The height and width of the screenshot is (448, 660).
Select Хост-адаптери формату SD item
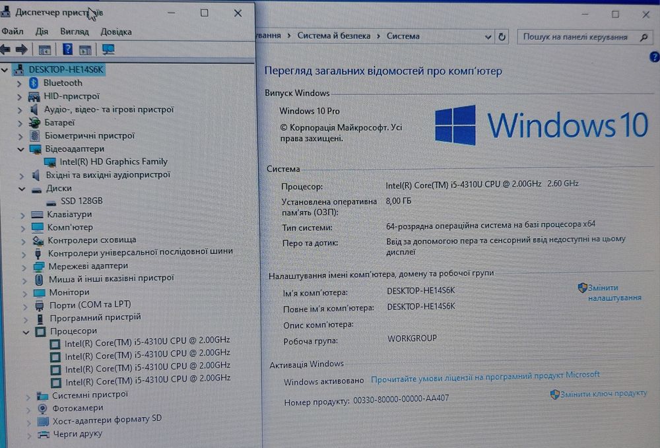107,420
